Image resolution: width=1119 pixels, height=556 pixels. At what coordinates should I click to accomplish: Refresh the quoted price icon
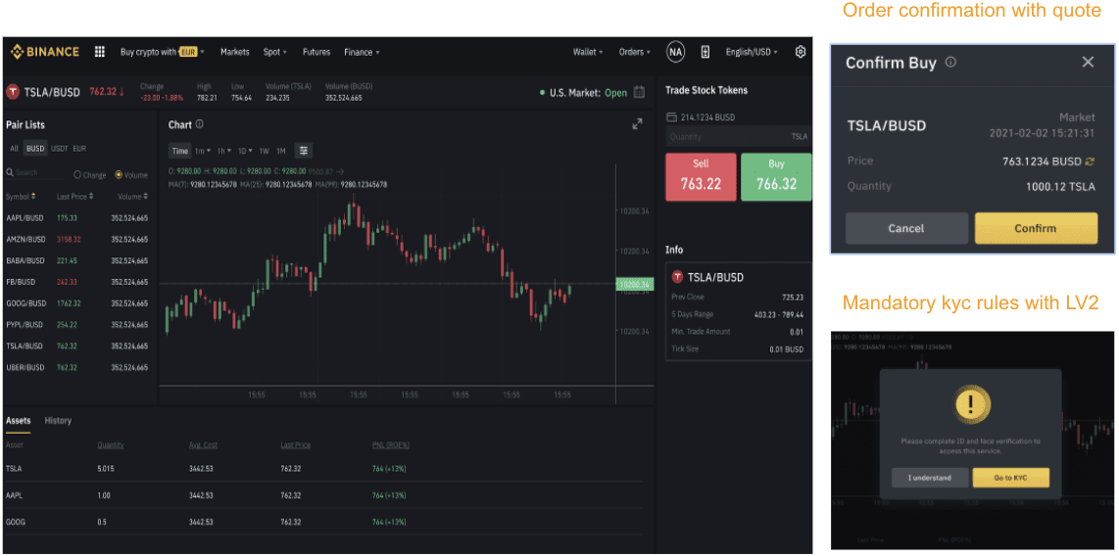[1089, 162]
